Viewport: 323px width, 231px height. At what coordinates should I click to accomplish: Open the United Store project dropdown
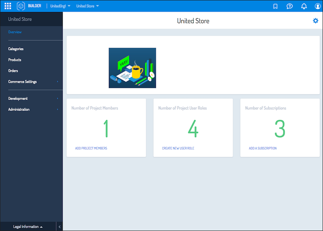87,6
